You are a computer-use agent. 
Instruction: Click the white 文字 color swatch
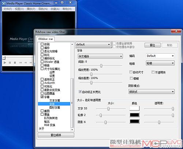click(x=134, y=108)
